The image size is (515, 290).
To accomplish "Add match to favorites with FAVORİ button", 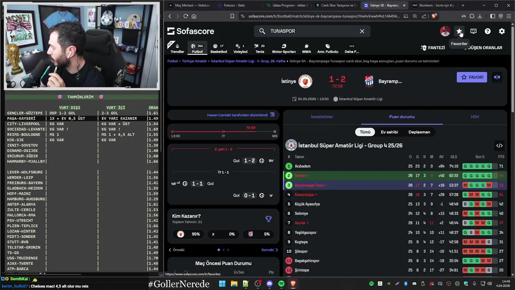I will [472, 77].
